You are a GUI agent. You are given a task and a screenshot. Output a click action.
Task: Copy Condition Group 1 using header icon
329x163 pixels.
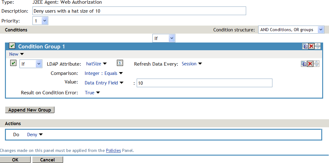click(305, 47)
